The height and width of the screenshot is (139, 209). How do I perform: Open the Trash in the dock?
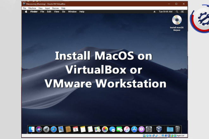pos(177,129)
